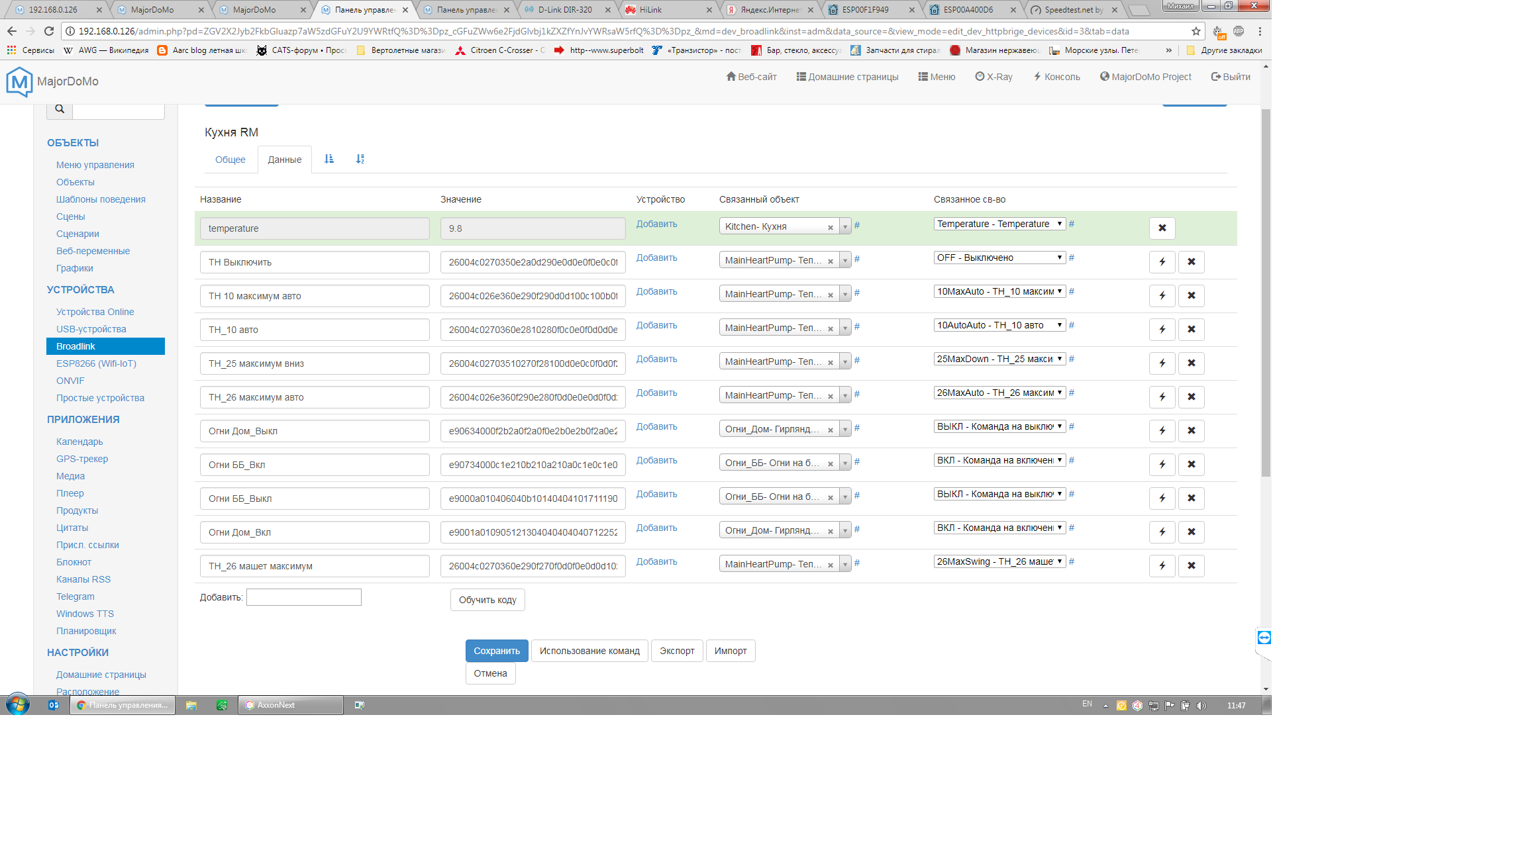Image resolution: width=1526 pixels, height=858 pixels.
Task: Bookmark page using star icon in address bar
Action: click(1195, 31)
